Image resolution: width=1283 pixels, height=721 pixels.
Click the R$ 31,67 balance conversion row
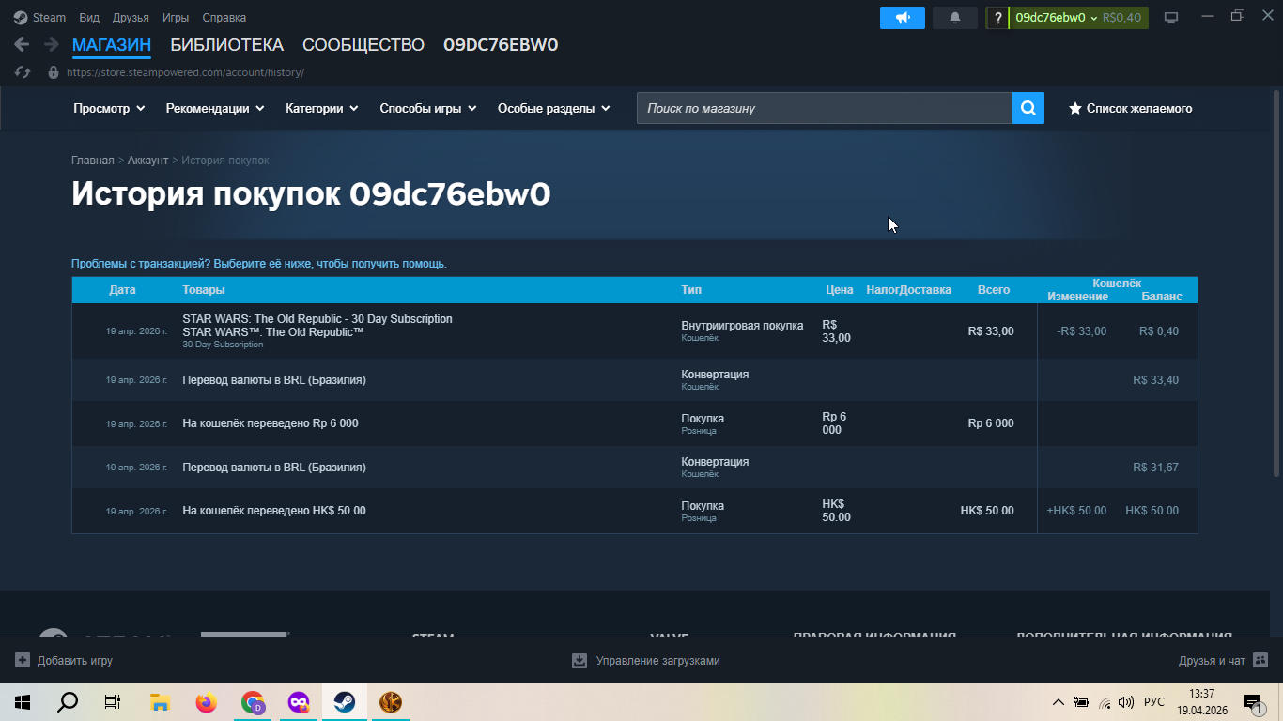coord(635,467)
